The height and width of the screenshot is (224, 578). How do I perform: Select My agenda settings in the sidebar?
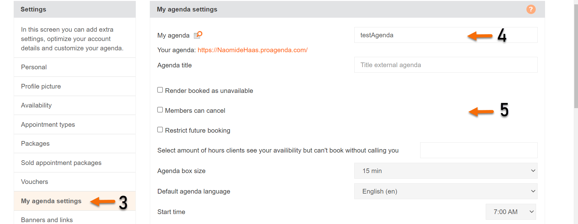(51, 201)
